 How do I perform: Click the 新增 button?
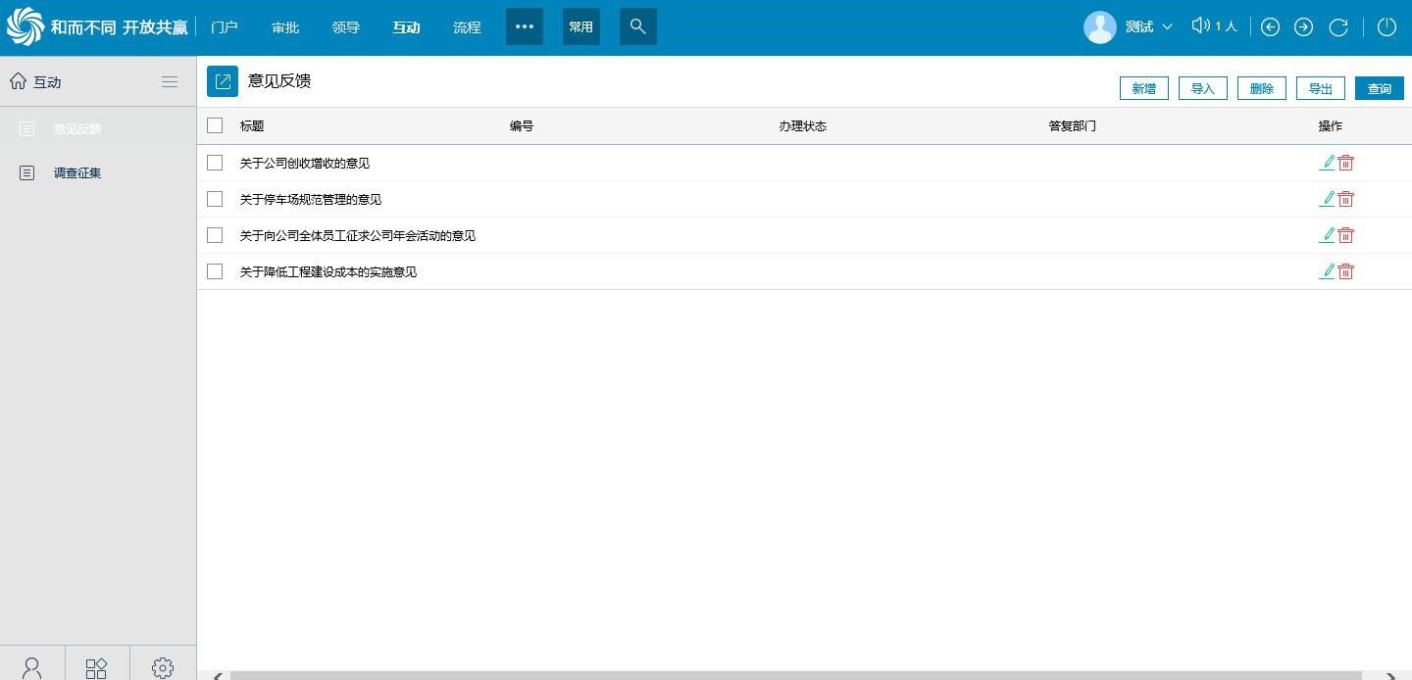click(x=1143, y=88)
